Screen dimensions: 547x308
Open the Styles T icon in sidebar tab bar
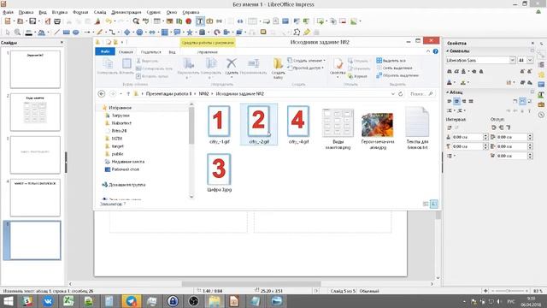pos(541,94)
